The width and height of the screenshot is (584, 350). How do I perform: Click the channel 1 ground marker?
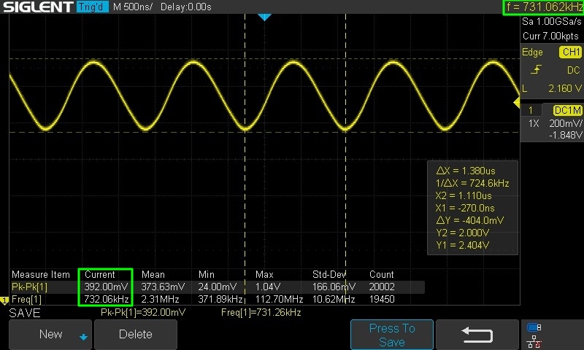[4, 300]
